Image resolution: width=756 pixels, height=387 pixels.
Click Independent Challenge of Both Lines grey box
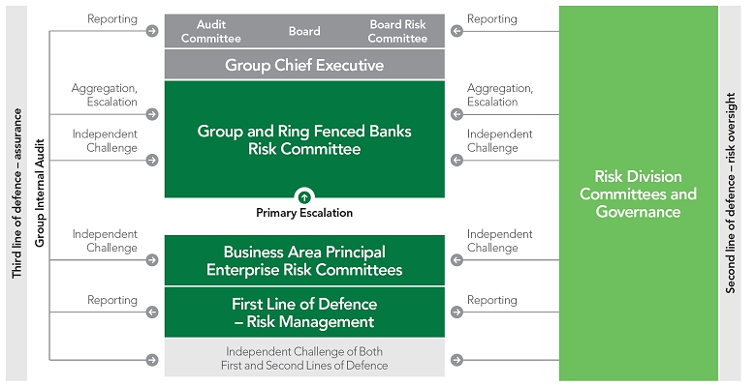tap(304, 358)
